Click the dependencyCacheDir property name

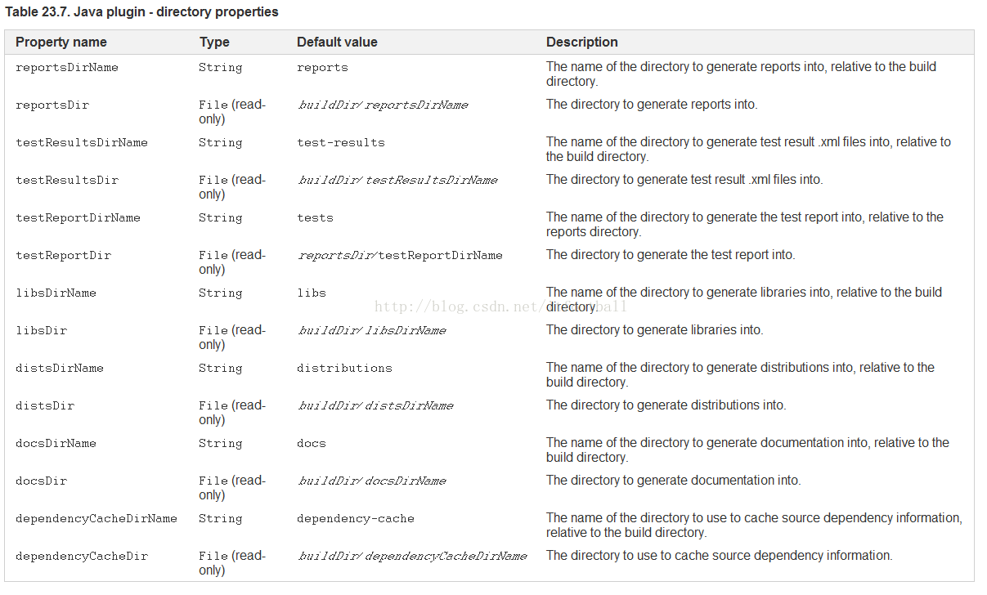82,557
